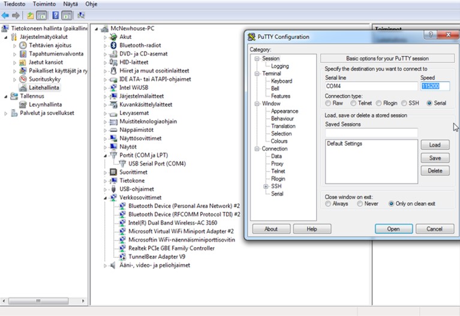Viewport: 460px width, 316px height.
Task: Collapse the Verkkosovittimet node
Action: click(x=105, y=198)
